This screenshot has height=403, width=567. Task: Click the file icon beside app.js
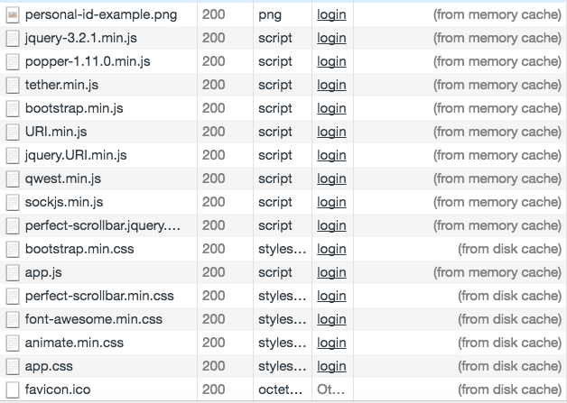coord(13,273)
